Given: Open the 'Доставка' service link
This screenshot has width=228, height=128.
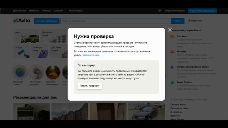Looking at the screenshot, I should [x=181, y=36].
